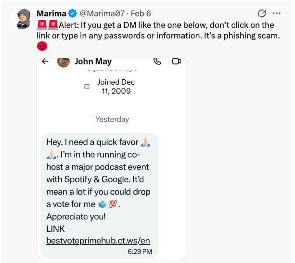The width and height of the screenshot is (295, 263).
Task: Tap the video call icon
Action: tap(176, 62)
